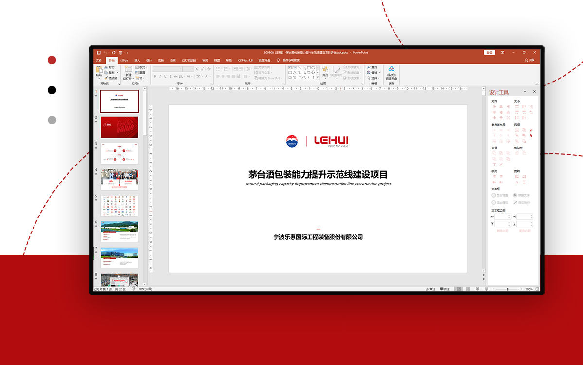
Task: Open the iSlide ribbon tab
Action: pyautogui.click(x=124, y=60)
